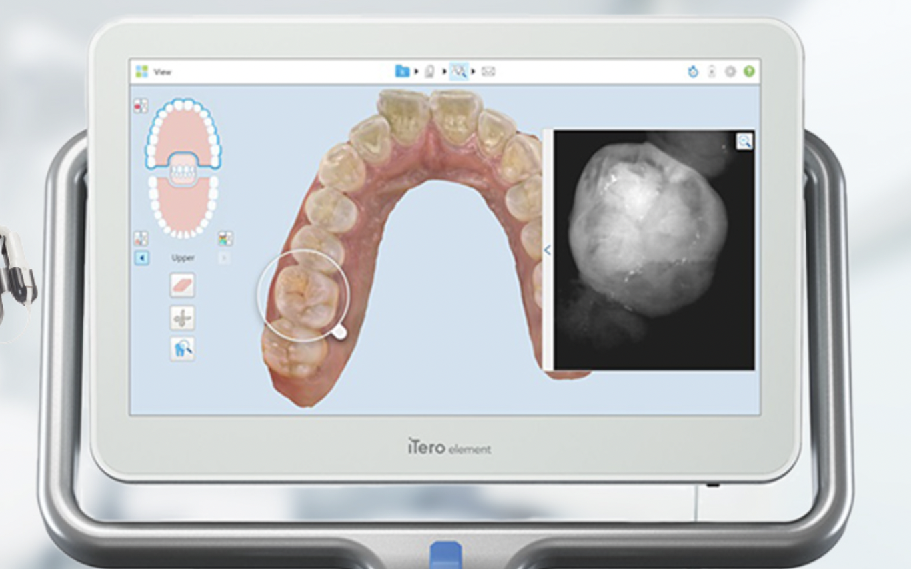Collapse the NIRI image panel chevron

pyautogui.click(x=548, y=250)
